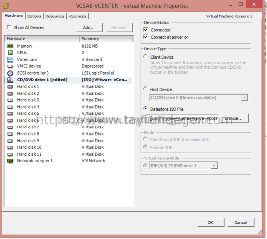Expand the Virtual Device Node IDE dropdown
The height and width of the screenshot is (239, 267).
point(214,165)
